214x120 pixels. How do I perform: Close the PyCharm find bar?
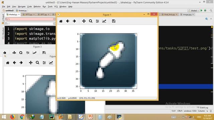point(211,19)
